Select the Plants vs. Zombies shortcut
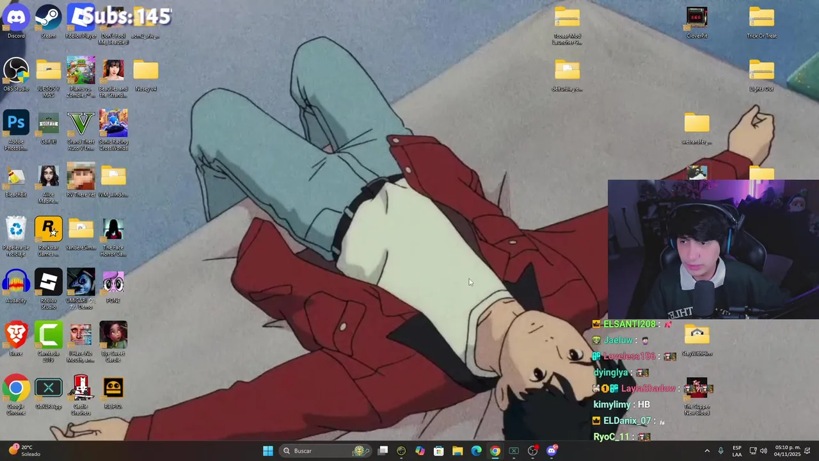This screenshot has height=461, width=819. [x=81, y=77]
